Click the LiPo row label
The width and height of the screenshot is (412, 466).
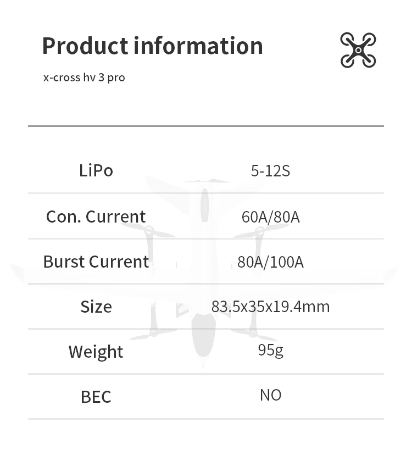pos(96,170)
